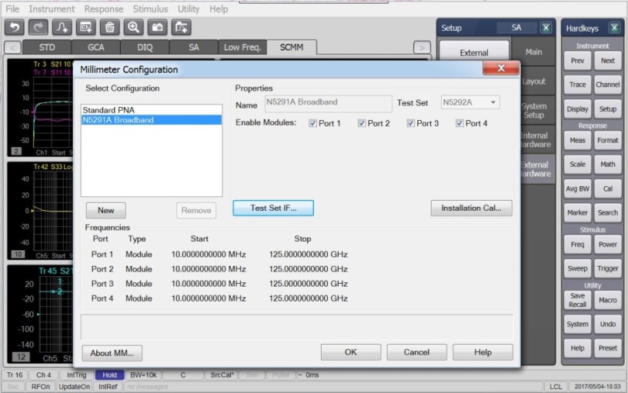The image size is (628, 393).
Task: Click the Marker hardkey
Action: coord(577,213)
